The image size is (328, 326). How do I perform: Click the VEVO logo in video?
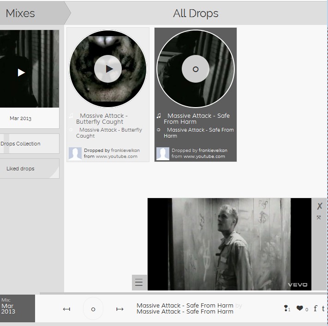[x=298, y=284]
